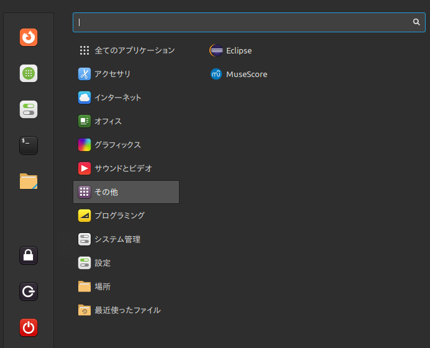Viewport: 430px width, 348px height.
Task: Open the プログラミング category
Action: 126,216
